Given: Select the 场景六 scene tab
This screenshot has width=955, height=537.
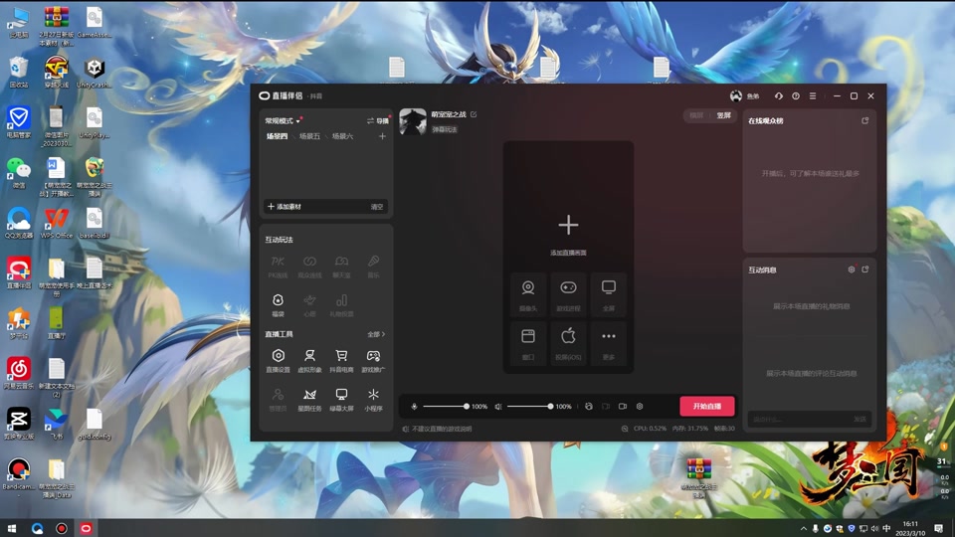Looking at the screenshot, I should (x=342, y=136).
